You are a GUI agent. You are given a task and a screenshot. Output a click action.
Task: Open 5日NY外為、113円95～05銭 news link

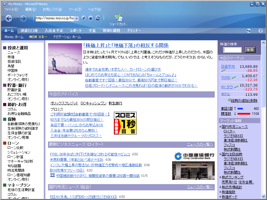pos(84,197)
